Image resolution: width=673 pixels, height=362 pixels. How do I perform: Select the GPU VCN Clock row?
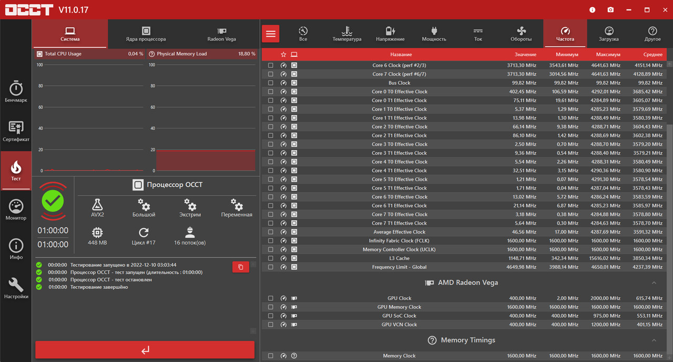coord(464,325)
